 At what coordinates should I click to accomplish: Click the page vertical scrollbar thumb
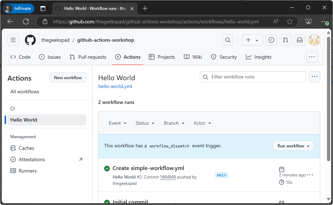(328, 99)
